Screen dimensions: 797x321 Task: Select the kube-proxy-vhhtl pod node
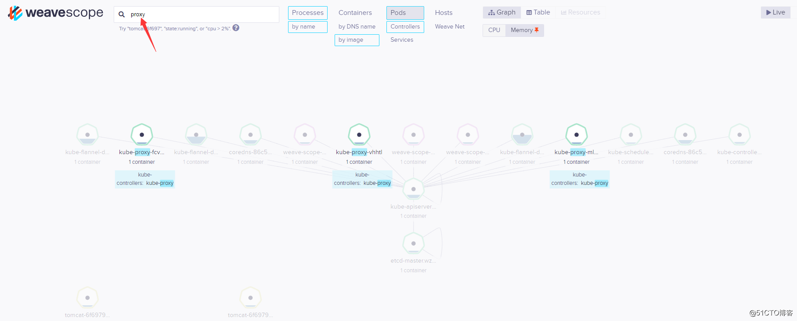click(x=359, y=135)
